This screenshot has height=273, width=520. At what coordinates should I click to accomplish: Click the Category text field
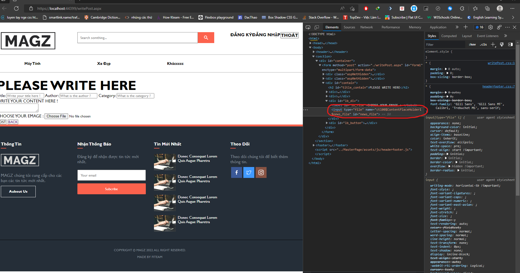tap(135, 96)
